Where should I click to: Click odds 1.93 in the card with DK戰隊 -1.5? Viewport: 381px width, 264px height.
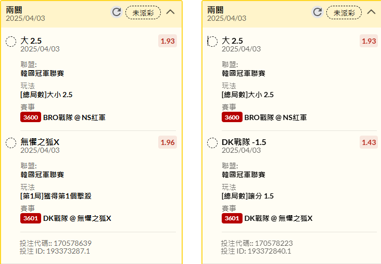coord(369,41)
